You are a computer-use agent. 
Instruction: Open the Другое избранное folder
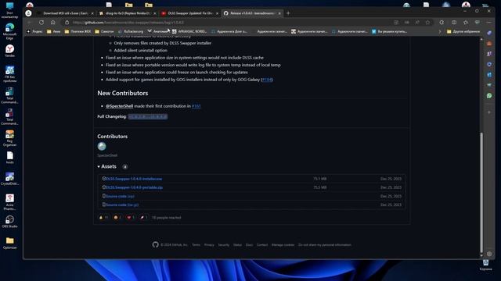pyautogui.click(x=463, y=31)
